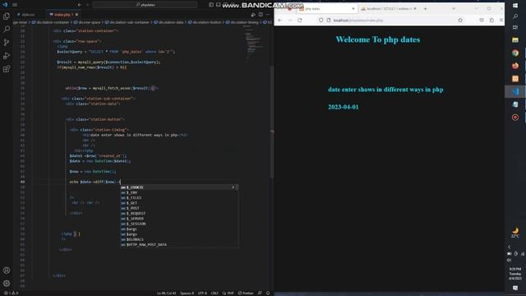Screen dimensions: 526x296
Task: Open the editor More Actions menu
Action: (x=268, y=15)
